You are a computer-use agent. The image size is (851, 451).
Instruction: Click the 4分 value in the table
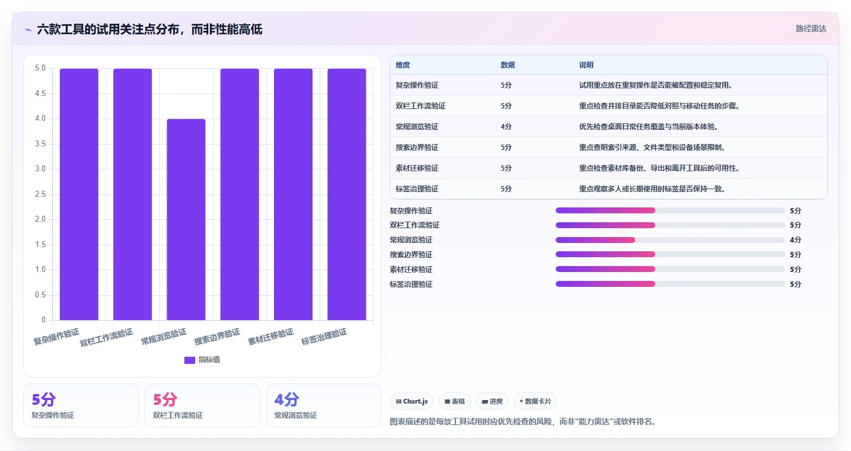coord(506,127)
